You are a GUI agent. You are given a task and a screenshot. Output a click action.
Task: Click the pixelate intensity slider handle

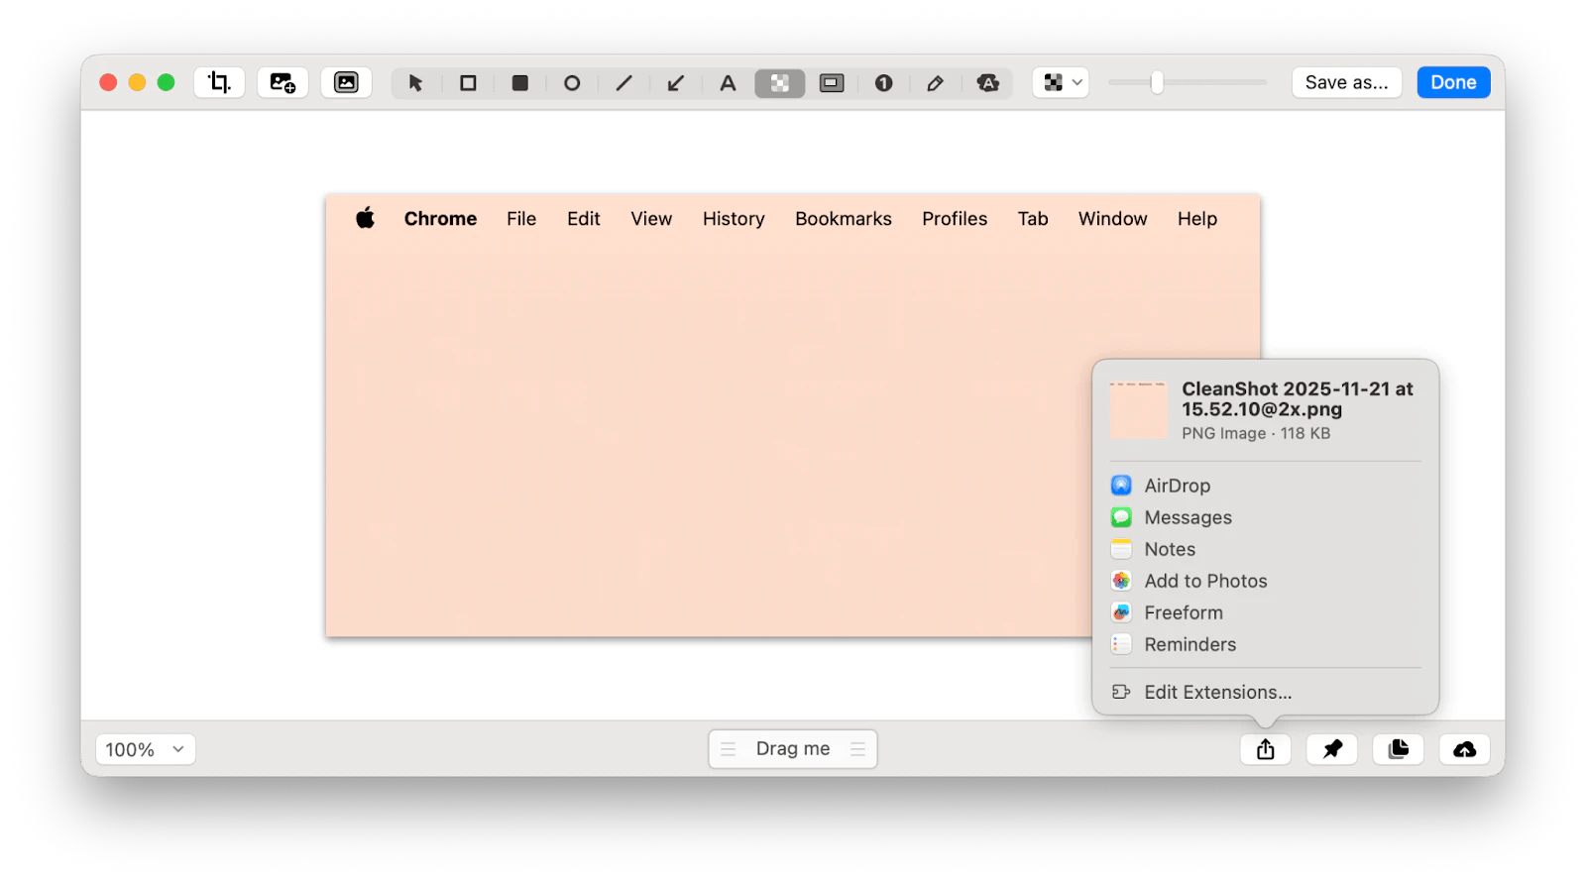coord(1157,82)
